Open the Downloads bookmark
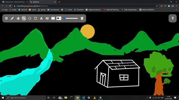Viewport: 179px width, 100px height. click(x=79, y=10)
